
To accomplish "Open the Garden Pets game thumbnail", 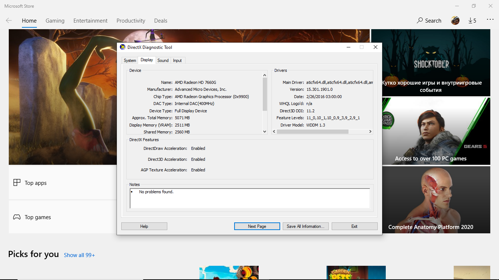I will coord(356,273).
